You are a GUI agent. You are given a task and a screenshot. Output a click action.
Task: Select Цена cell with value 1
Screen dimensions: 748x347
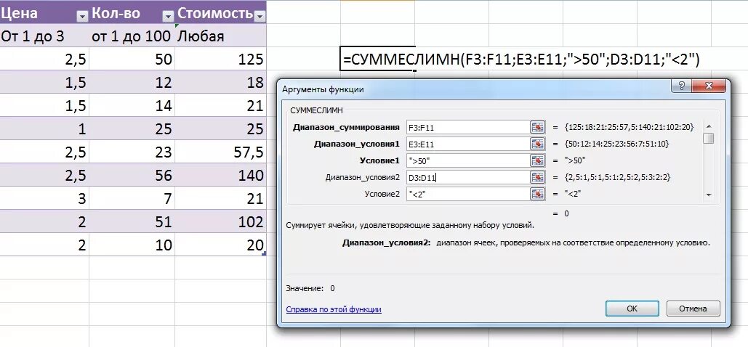[x=44, y=128]
